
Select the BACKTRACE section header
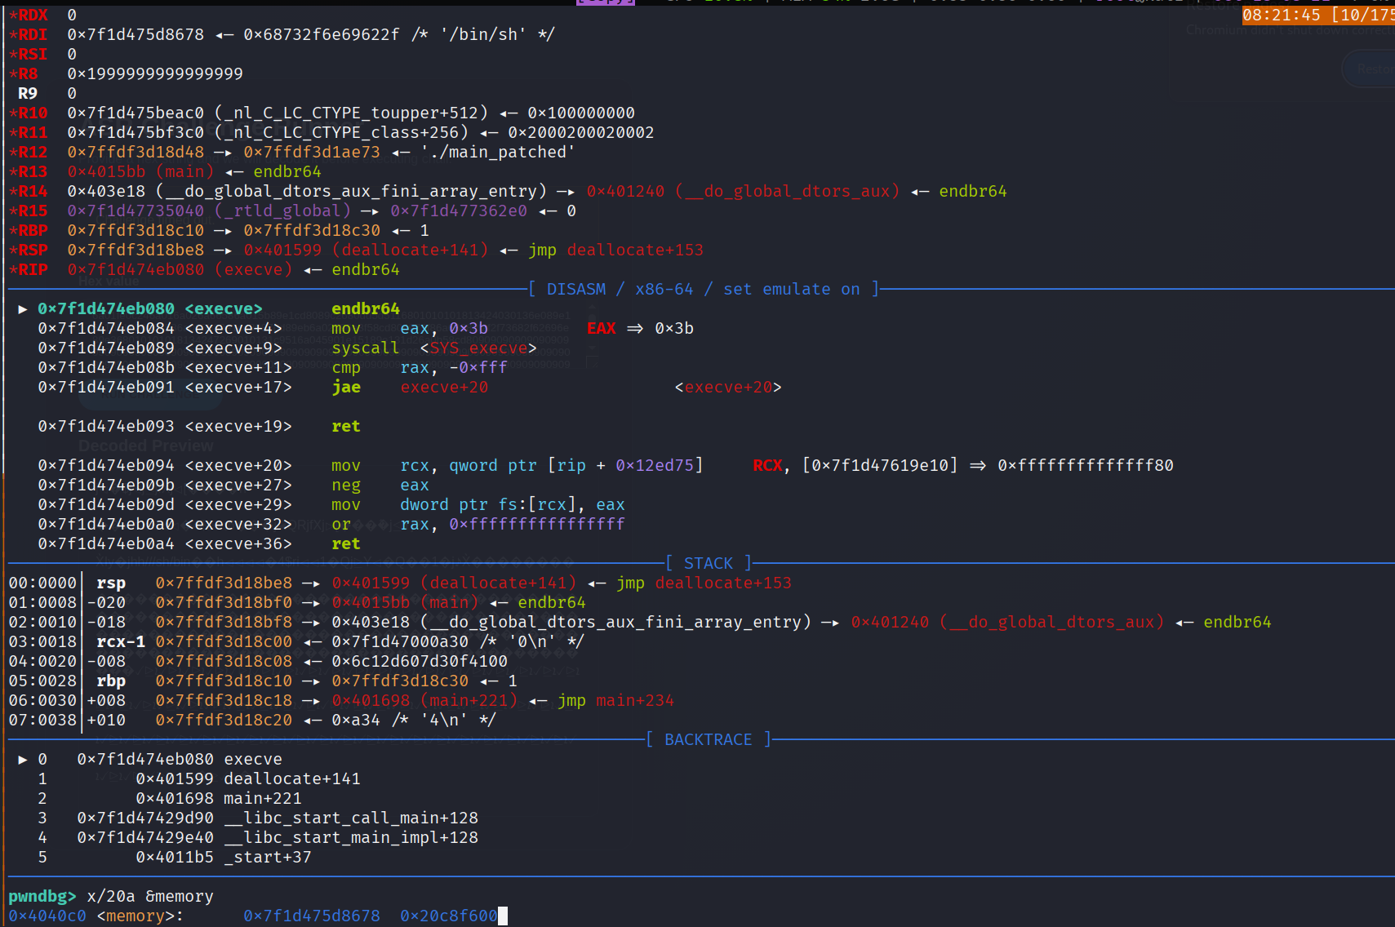pyautogui.click(x=708, y=740)
